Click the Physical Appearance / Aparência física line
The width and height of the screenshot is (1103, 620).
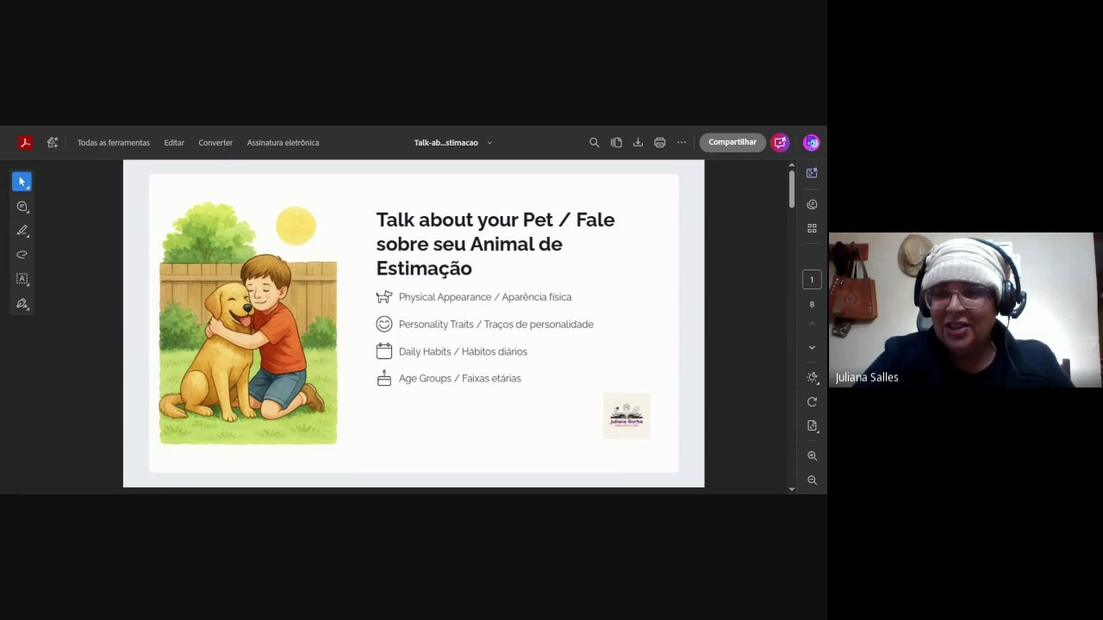(x=485, y=297)
